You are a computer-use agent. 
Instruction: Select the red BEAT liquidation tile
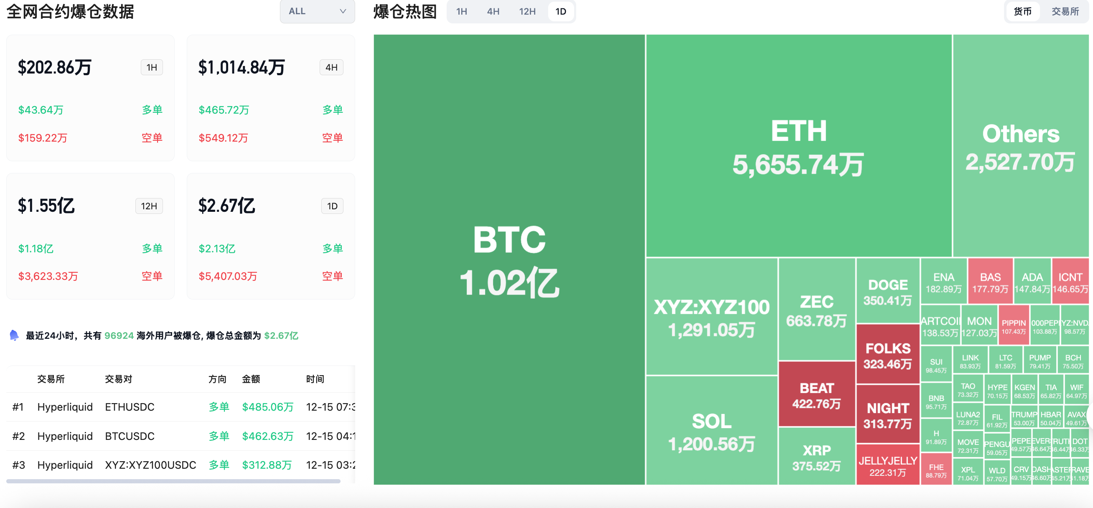(x=816, y=395)
